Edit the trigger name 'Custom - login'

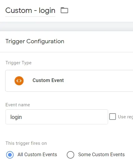coord(30,11)
